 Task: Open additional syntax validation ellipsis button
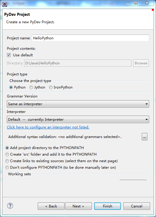coord(144,137)
